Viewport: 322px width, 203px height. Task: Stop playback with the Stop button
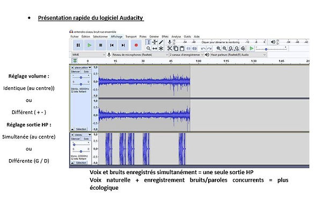tap(101, 45)
